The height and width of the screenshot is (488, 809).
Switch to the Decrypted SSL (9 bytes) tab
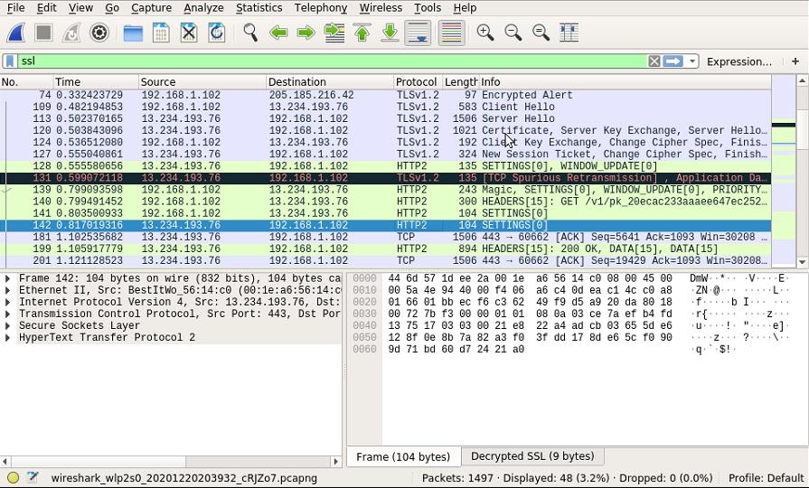coord(531,456)
